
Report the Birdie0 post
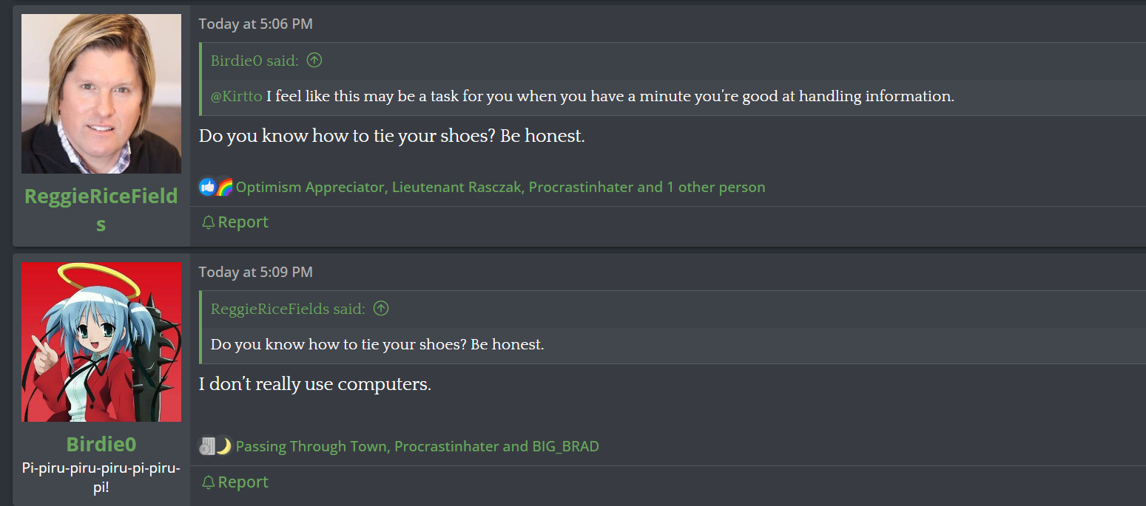click(235, 482)
